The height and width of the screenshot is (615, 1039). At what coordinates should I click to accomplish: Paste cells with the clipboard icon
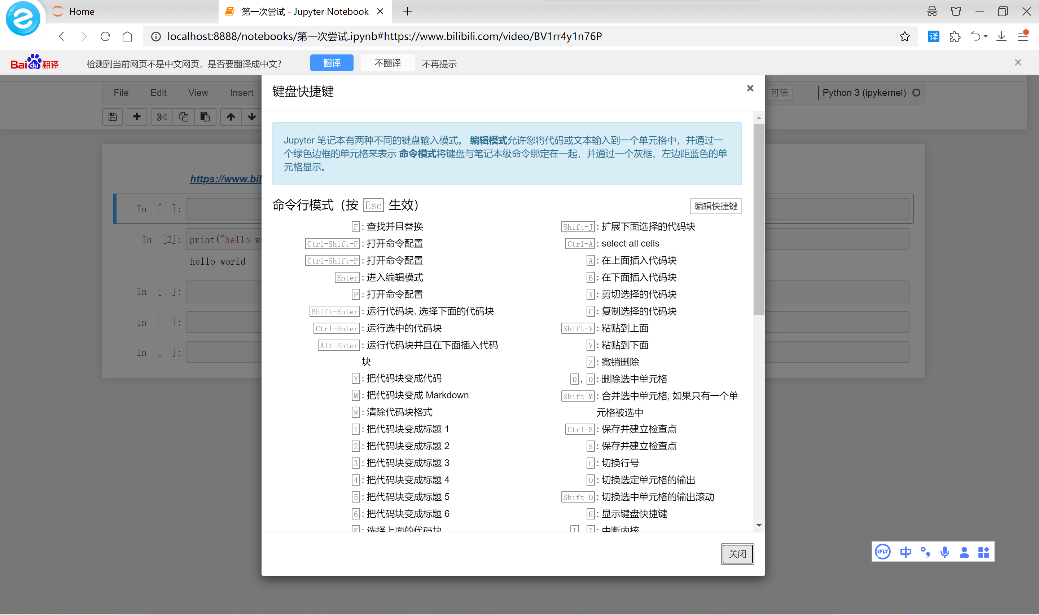[x=205, y=117]
